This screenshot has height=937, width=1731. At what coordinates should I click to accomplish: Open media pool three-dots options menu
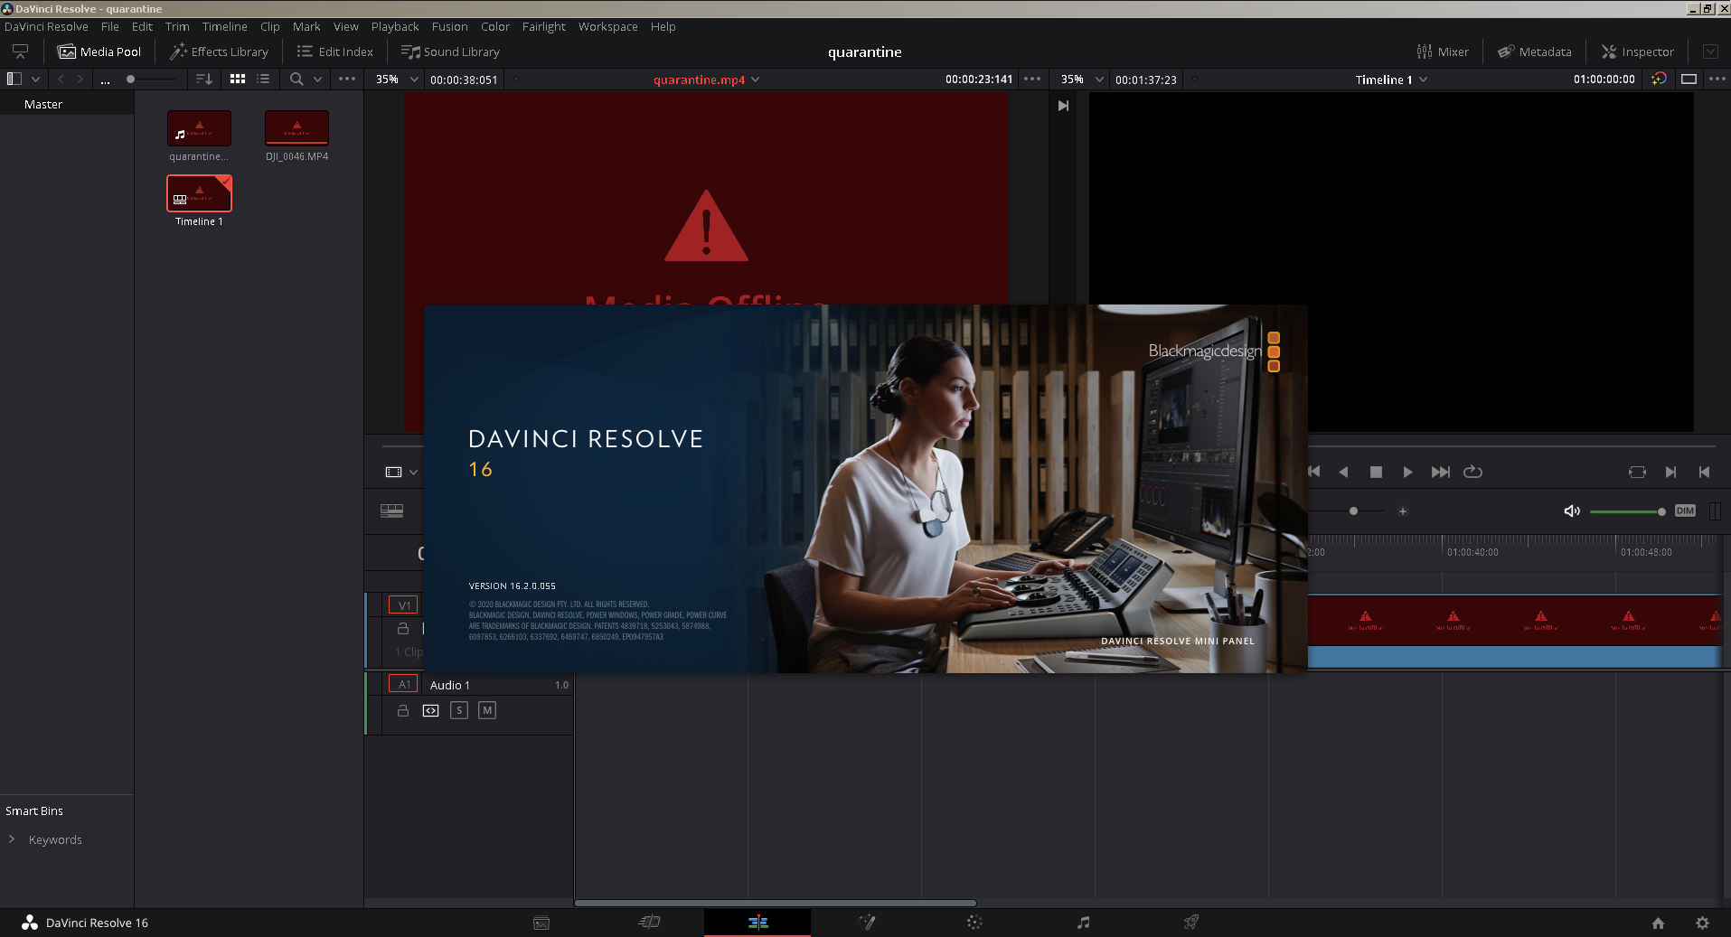pyautogui.click(x=347, y=80)
